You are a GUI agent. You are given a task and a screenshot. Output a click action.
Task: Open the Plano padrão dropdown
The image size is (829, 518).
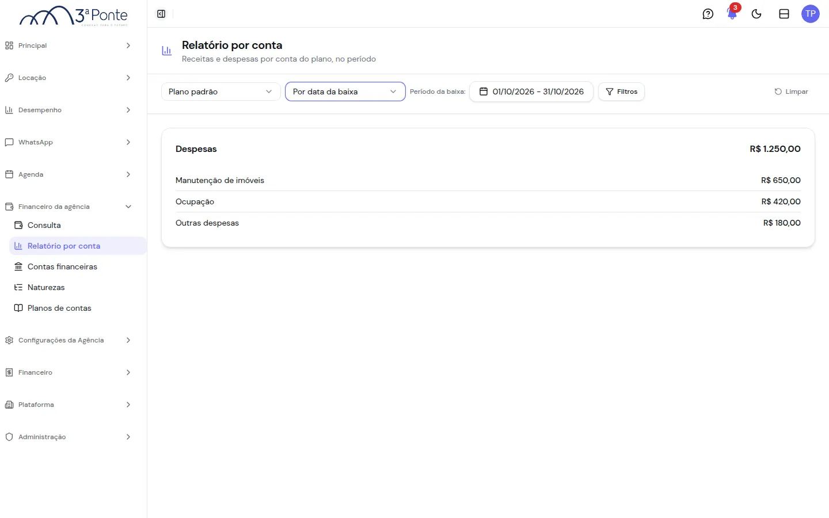(x=221, y=92)
